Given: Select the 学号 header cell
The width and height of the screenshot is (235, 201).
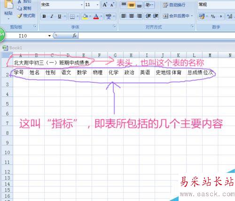Looking at the screenshot, I should (21, 73).
